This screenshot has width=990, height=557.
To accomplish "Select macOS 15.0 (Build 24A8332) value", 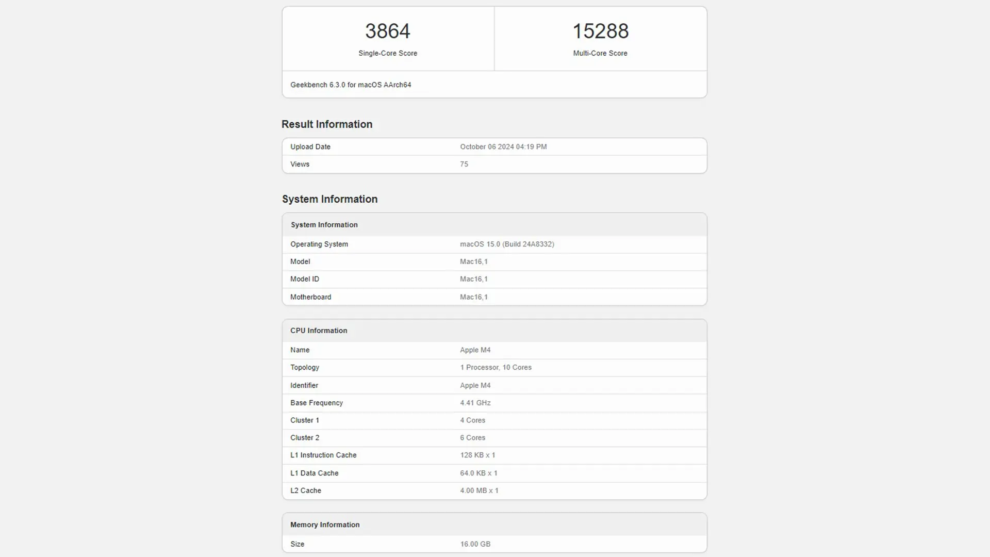I will pos(507,244).
